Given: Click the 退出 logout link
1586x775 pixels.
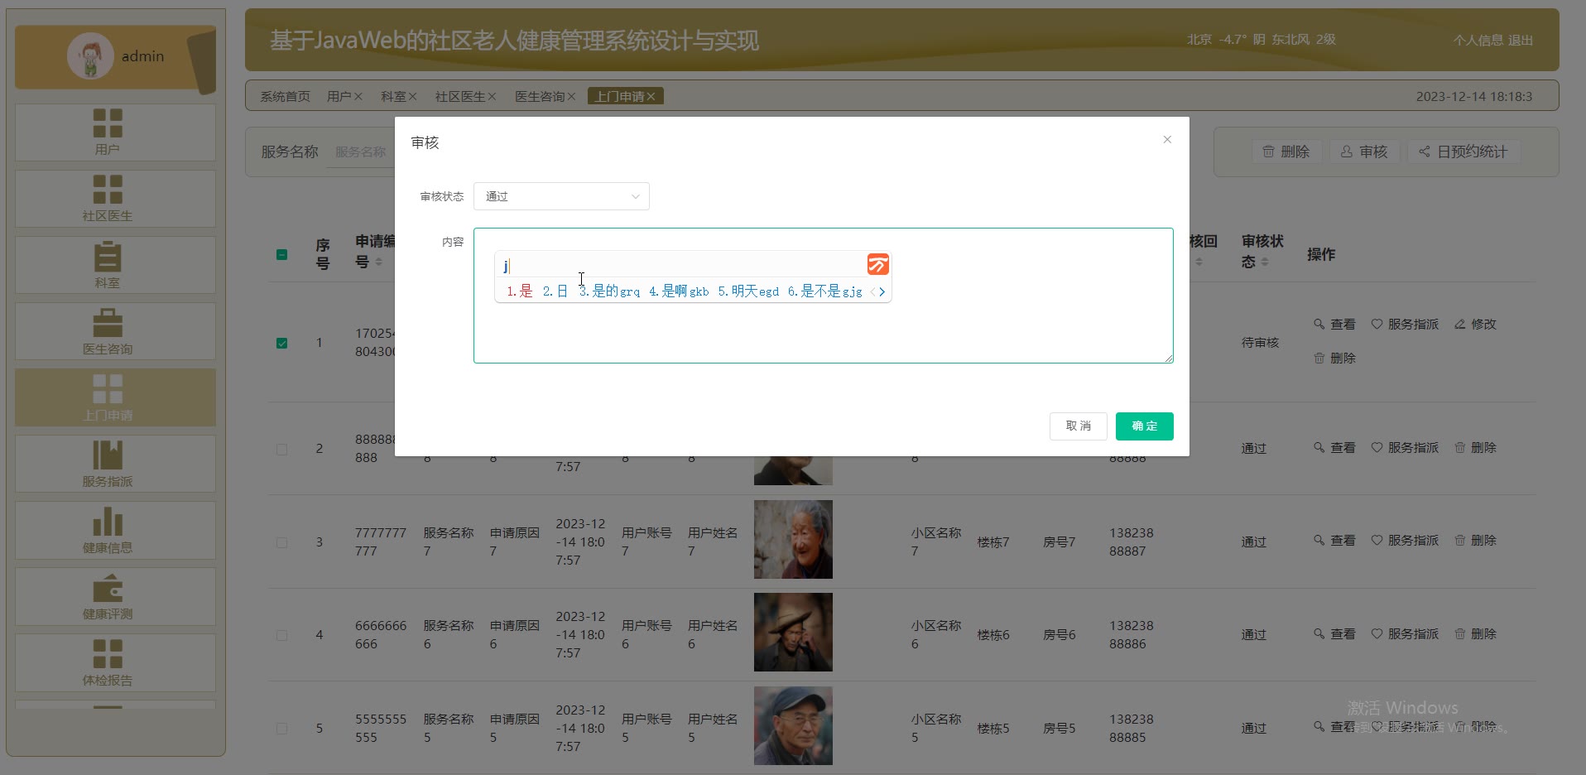Looking at the screenshot, I should (x=1521, y=40).
